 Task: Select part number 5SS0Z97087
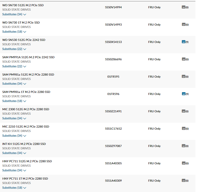(113, 146)
